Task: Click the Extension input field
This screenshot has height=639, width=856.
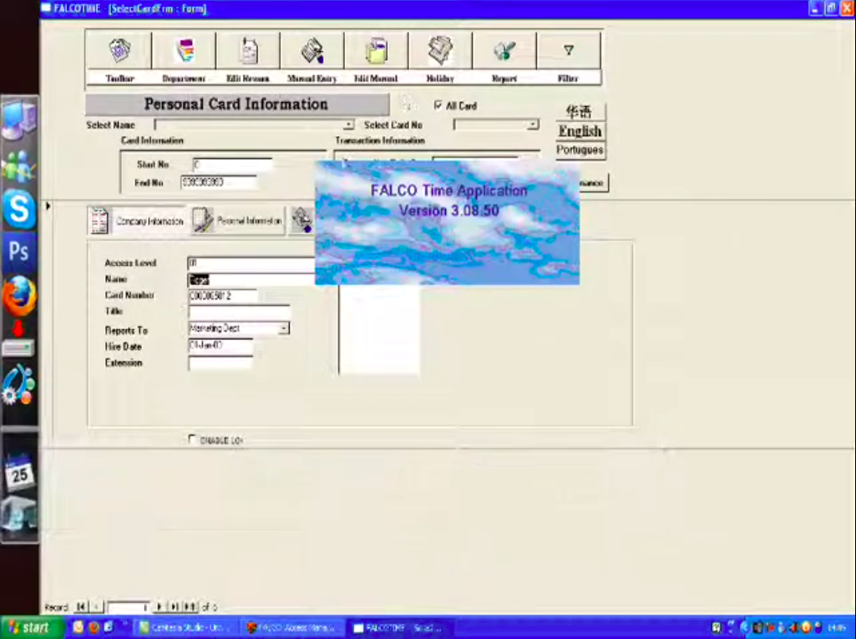Action: (x=220, y=363)
